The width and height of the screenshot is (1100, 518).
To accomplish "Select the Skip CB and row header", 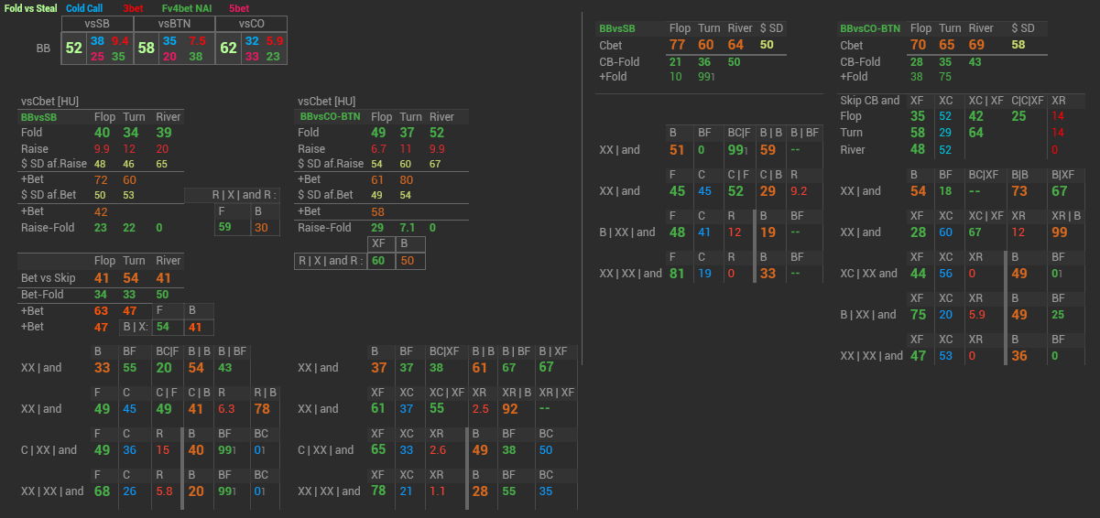I will [x=870, y=101].
